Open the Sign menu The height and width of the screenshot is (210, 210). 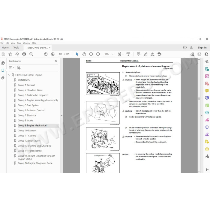click(19, 43)
